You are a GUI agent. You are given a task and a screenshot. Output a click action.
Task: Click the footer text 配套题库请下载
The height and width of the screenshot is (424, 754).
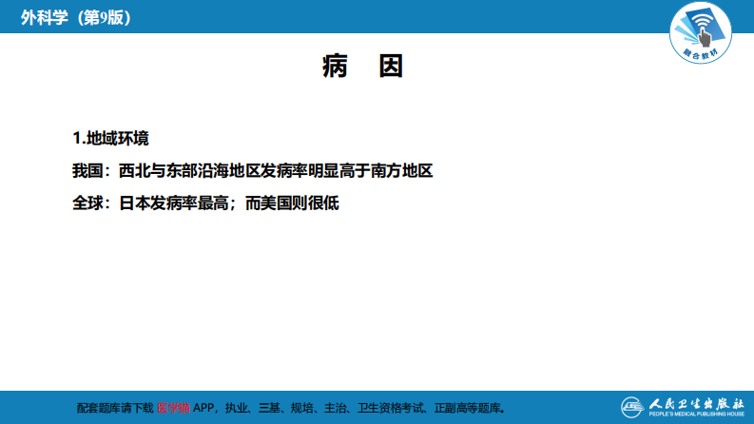(x=115, y=408)
